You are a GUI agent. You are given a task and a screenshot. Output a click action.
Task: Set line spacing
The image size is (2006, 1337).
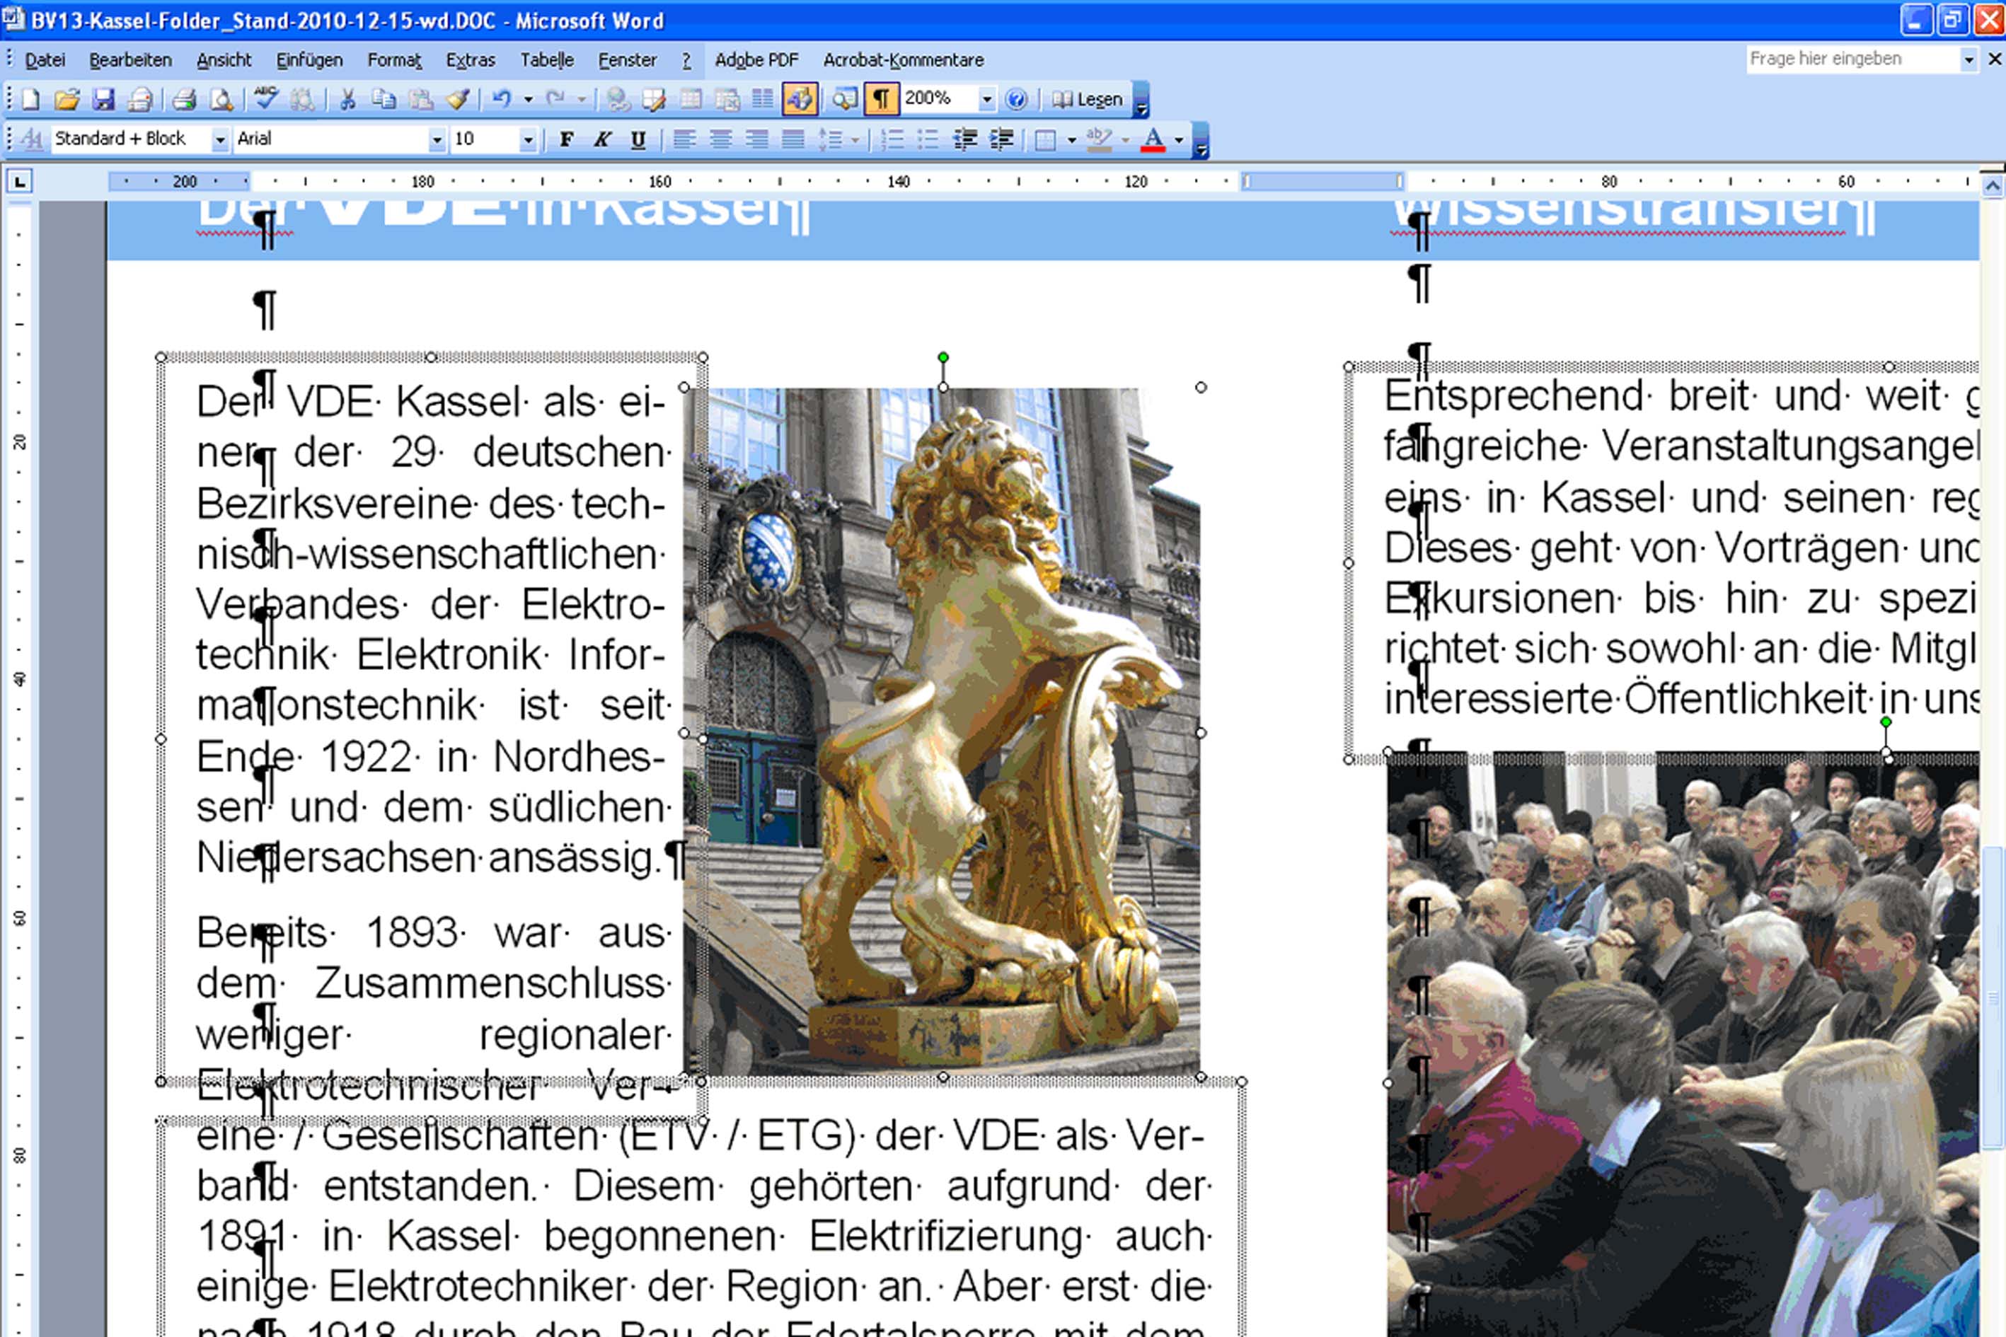[830, 139]
